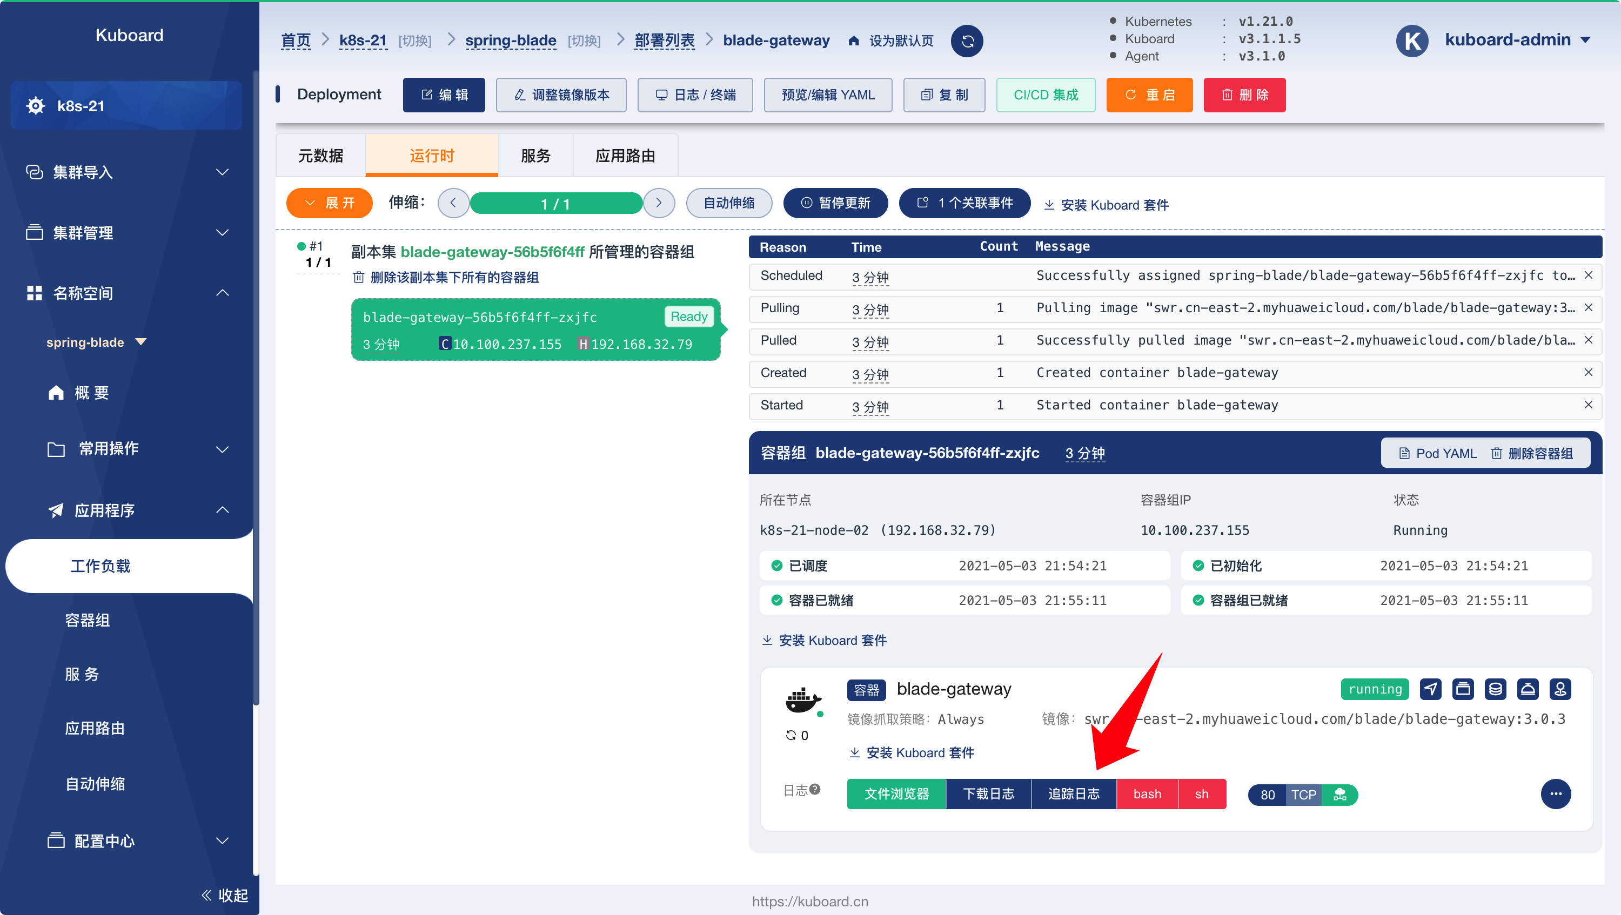Viewport: 1621px width, 915px height.
Task: Select the blade-gateway-56b5f6f4ff-zxjfc pod card
Action: [x=535, y=329]
